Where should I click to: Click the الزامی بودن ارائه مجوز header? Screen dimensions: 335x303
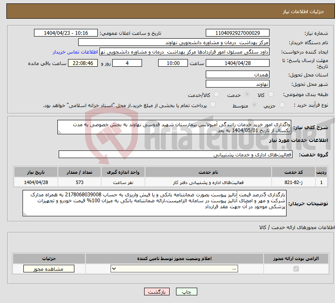click(296, 258)
